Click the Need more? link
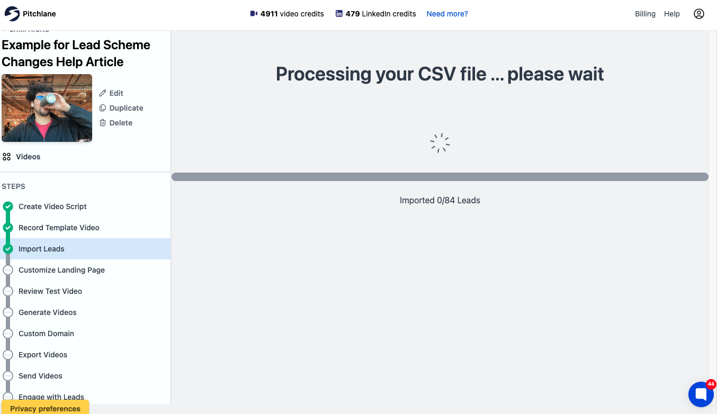Viewport: 717px width, 414px height. click(x=447, y=14)
